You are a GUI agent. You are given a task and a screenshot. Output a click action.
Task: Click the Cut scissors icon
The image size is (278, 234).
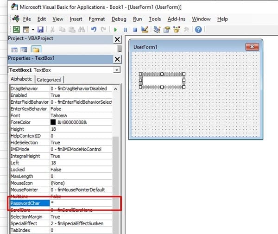coord(52,30)
